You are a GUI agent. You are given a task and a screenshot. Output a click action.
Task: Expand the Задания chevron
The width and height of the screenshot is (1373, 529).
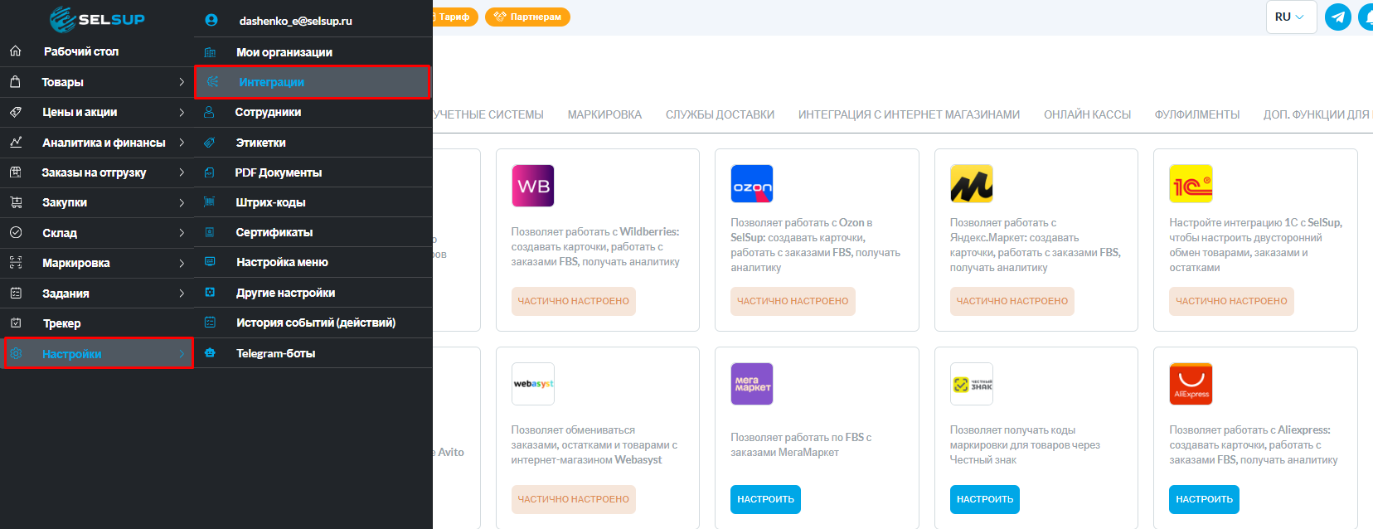pos(182,294)
